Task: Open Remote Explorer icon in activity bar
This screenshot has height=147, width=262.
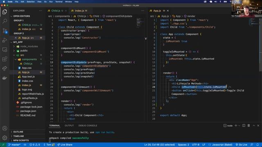Action: click(x=5, y=49)
